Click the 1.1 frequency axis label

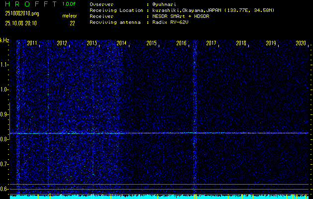(4, 65)
